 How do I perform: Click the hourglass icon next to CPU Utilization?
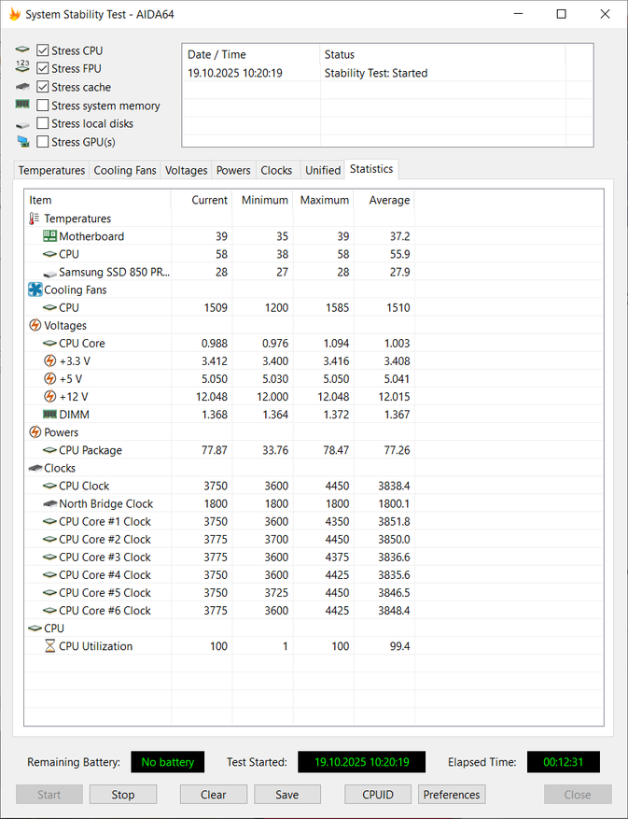tap(49, 646)
